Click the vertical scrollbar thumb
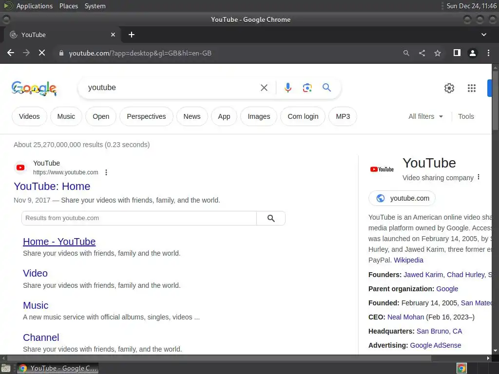This screenshot has height=374, width=499. [x=495, y=100]
